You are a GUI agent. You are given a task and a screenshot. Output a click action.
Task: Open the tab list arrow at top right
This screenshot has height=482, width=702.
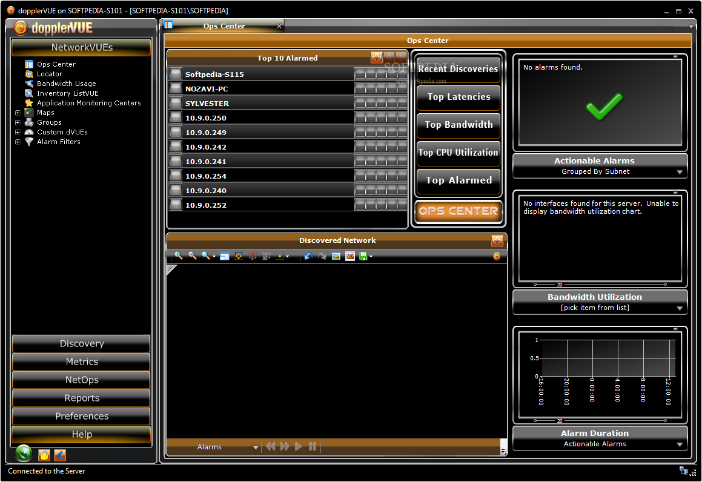(691, 27)
